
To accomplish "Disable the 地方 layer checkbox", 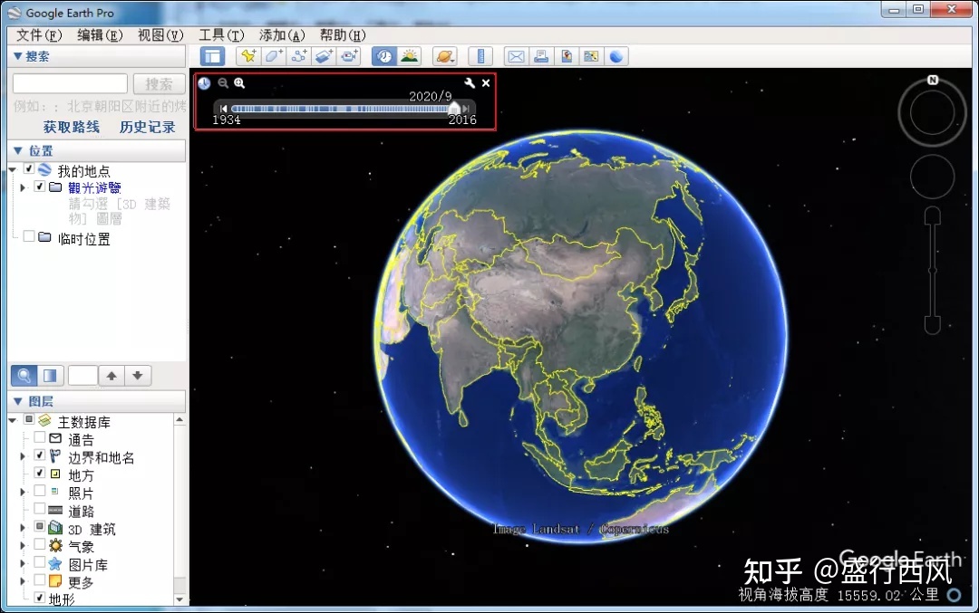I will pos(39,474).
